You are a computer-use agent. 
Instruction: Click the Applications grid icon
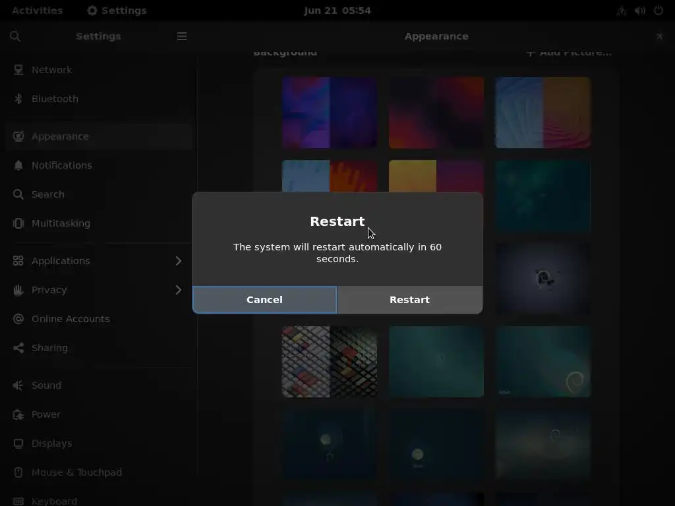click(18, 261)
